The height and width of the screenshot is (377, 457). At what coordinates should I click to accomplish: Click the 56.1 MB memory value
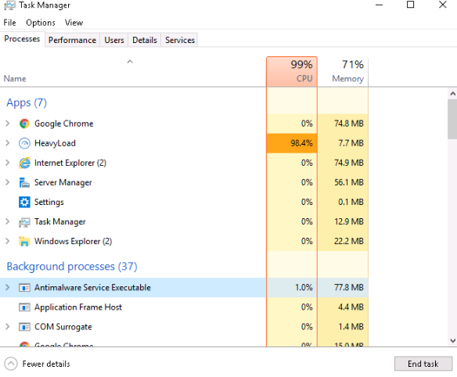coord(349,182)
